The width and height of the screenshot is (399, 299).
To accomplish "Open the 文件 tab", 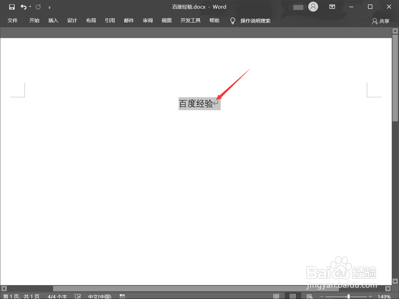I will tap(13, 21).
